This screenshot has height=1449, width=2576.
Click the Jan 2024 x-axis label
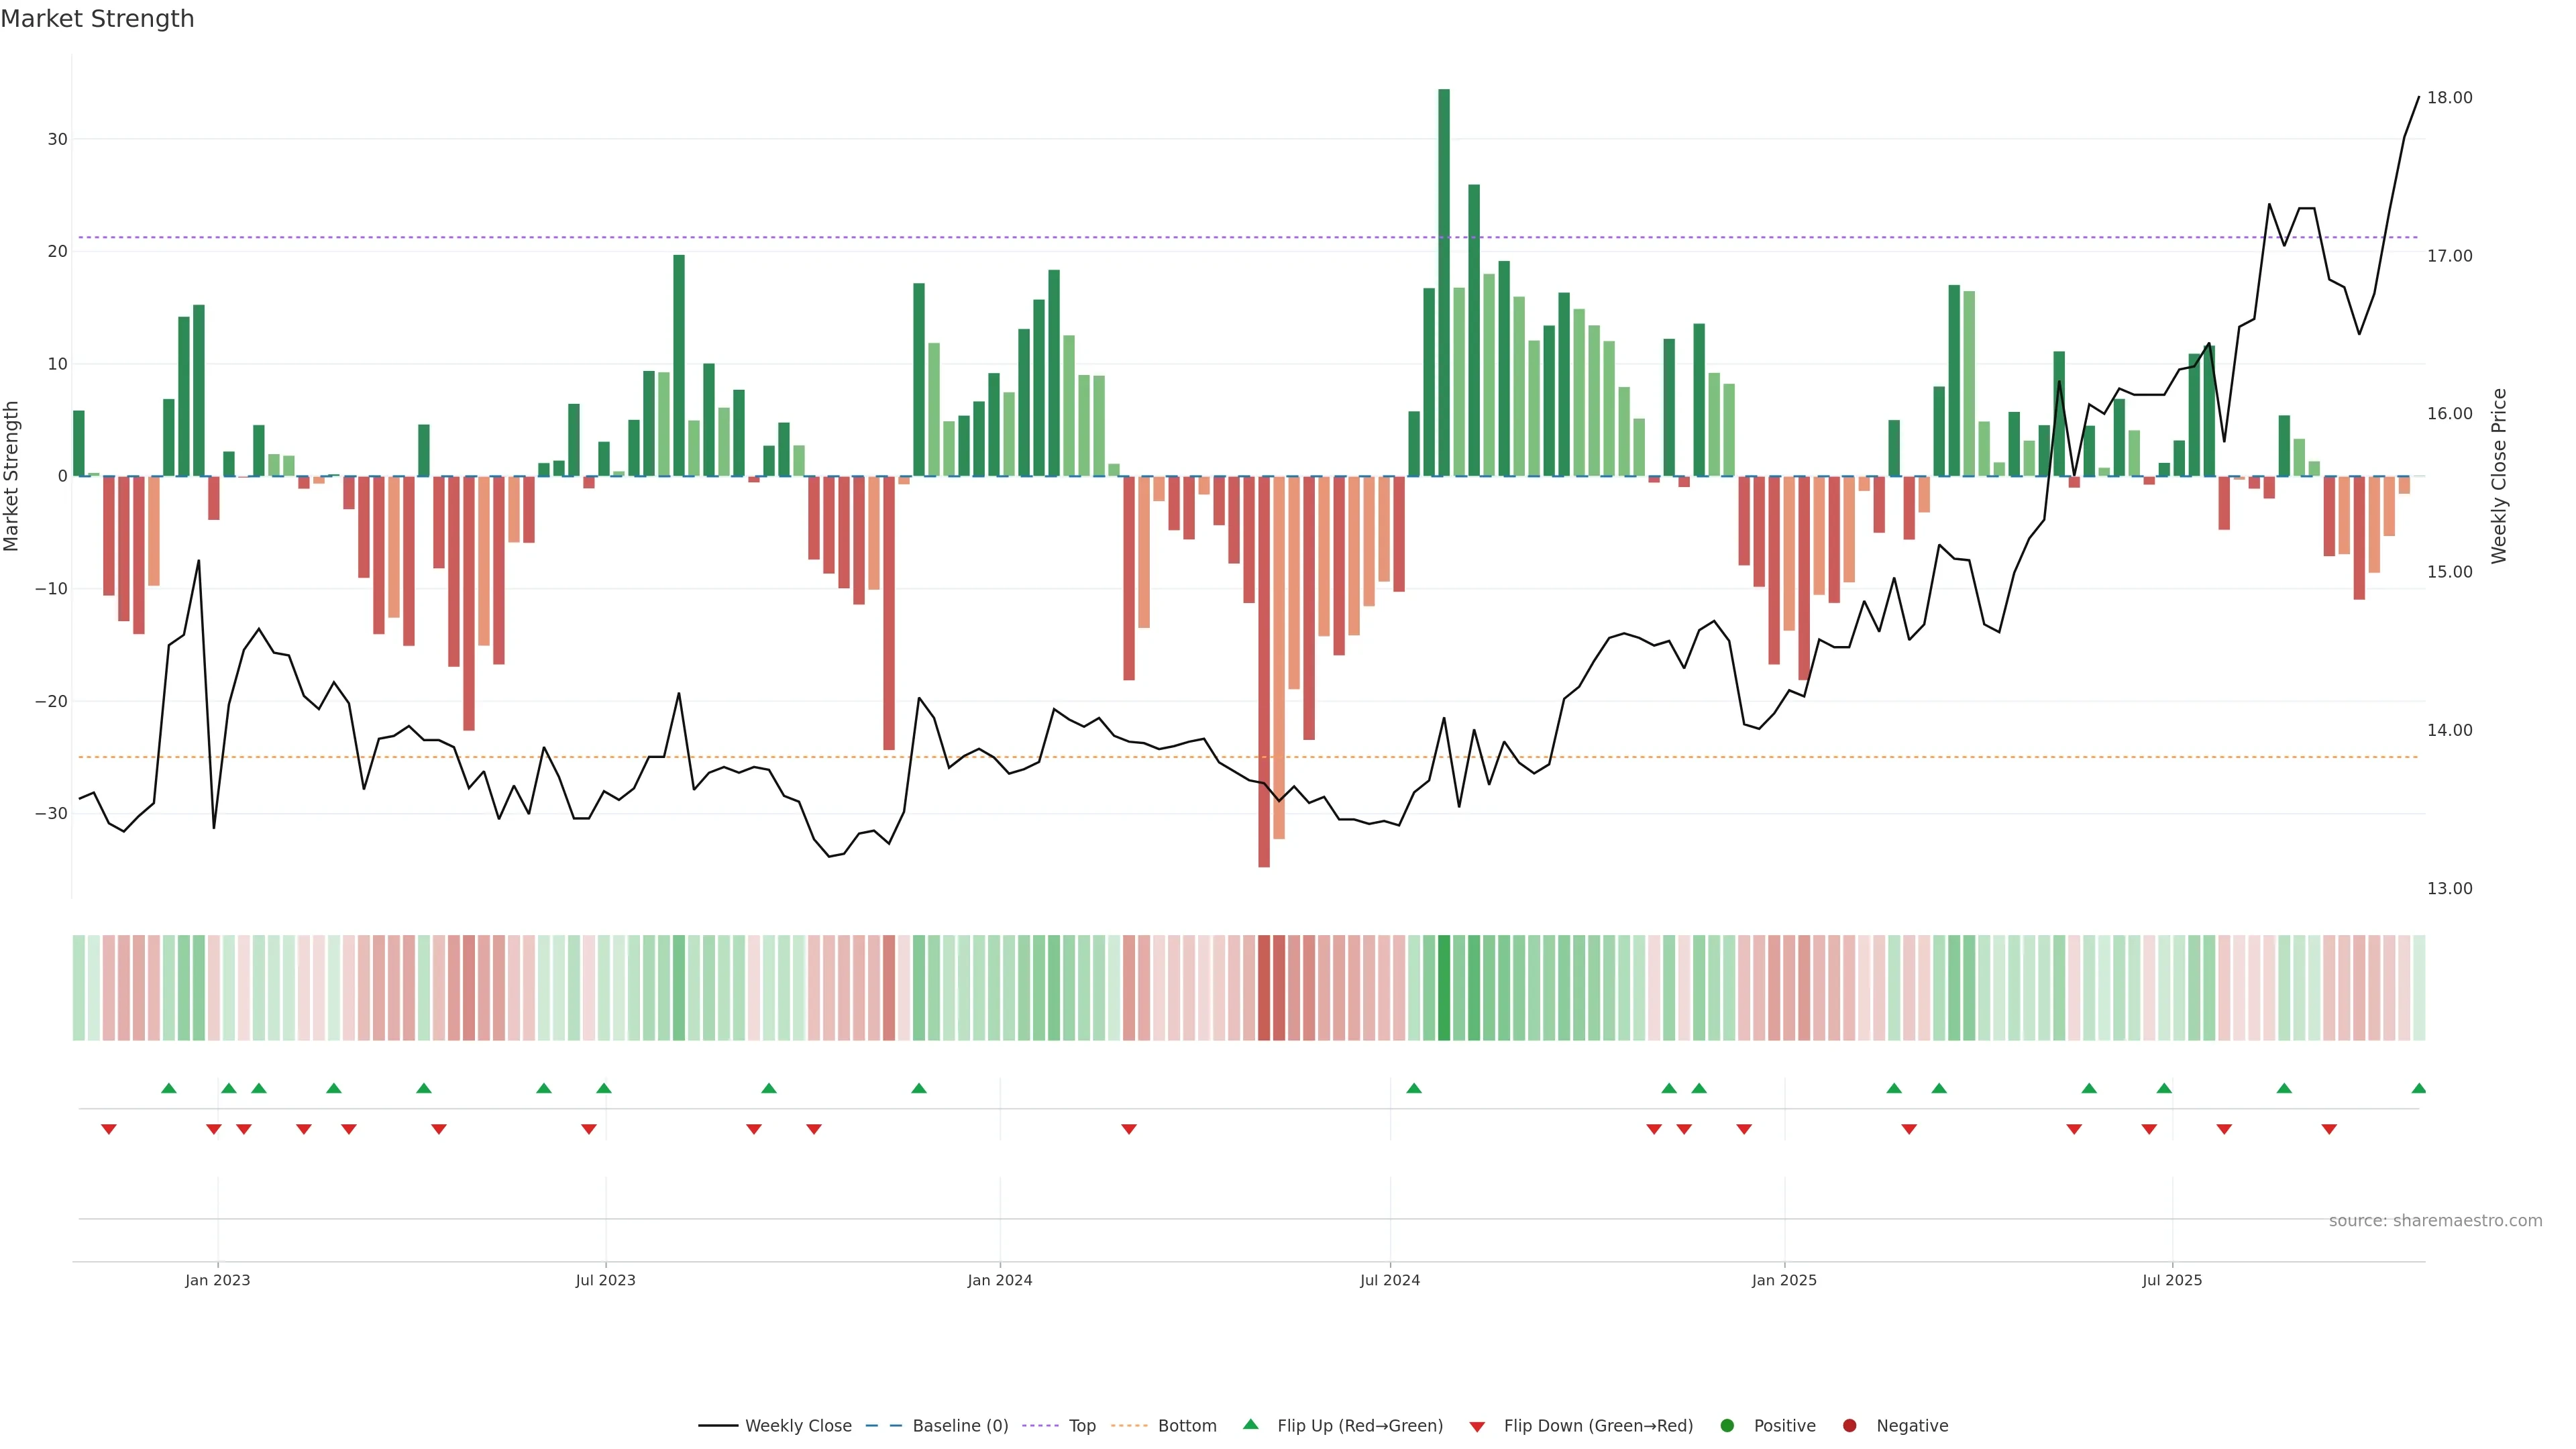click(999, 1280)
